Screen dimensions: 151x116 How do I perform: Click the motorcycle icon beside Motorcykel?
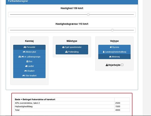click(x=24, y=52)
